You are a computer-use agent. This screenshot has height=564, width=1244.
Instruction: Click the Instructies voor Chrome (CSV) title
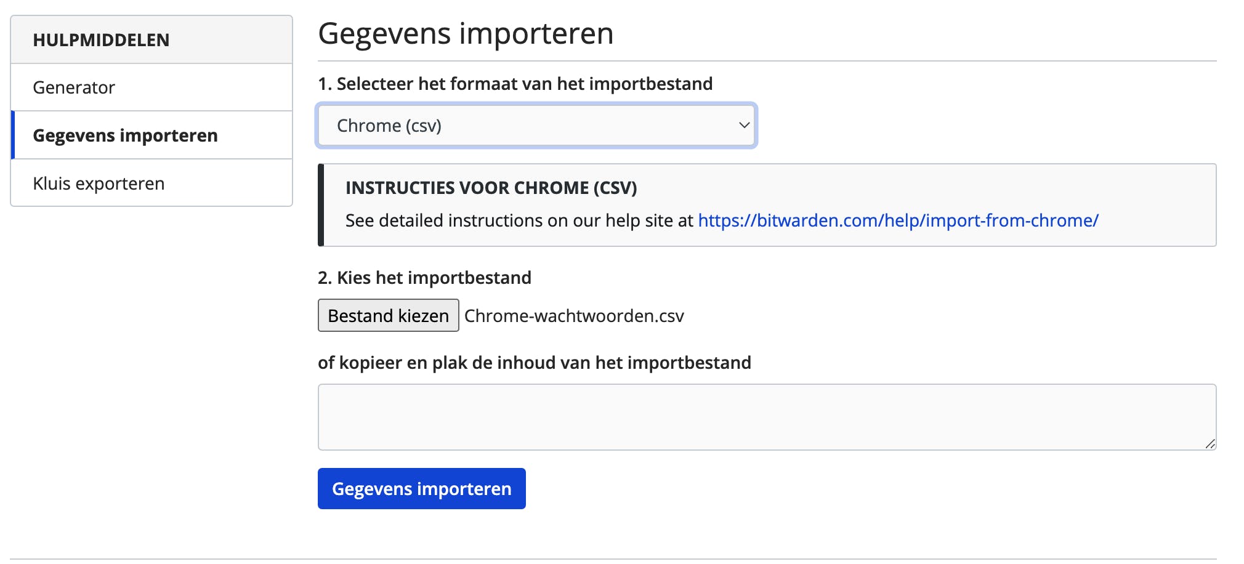pos(491,188)
